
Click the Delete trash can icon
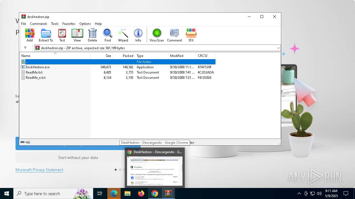[x=92, y=33]
